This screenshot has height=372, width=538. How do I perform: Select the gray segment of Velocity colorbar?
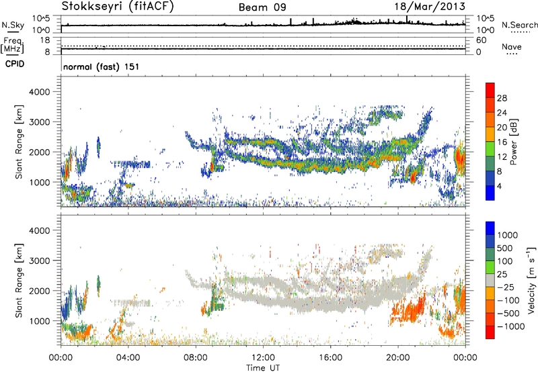point(490,281)
